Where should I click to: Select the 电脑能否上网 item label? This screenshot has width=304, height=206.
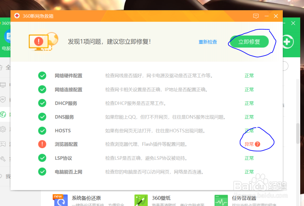[68, 172]
